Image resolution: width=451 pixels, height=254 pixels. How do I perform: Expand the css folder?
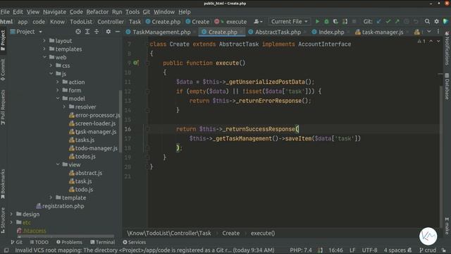51,66
